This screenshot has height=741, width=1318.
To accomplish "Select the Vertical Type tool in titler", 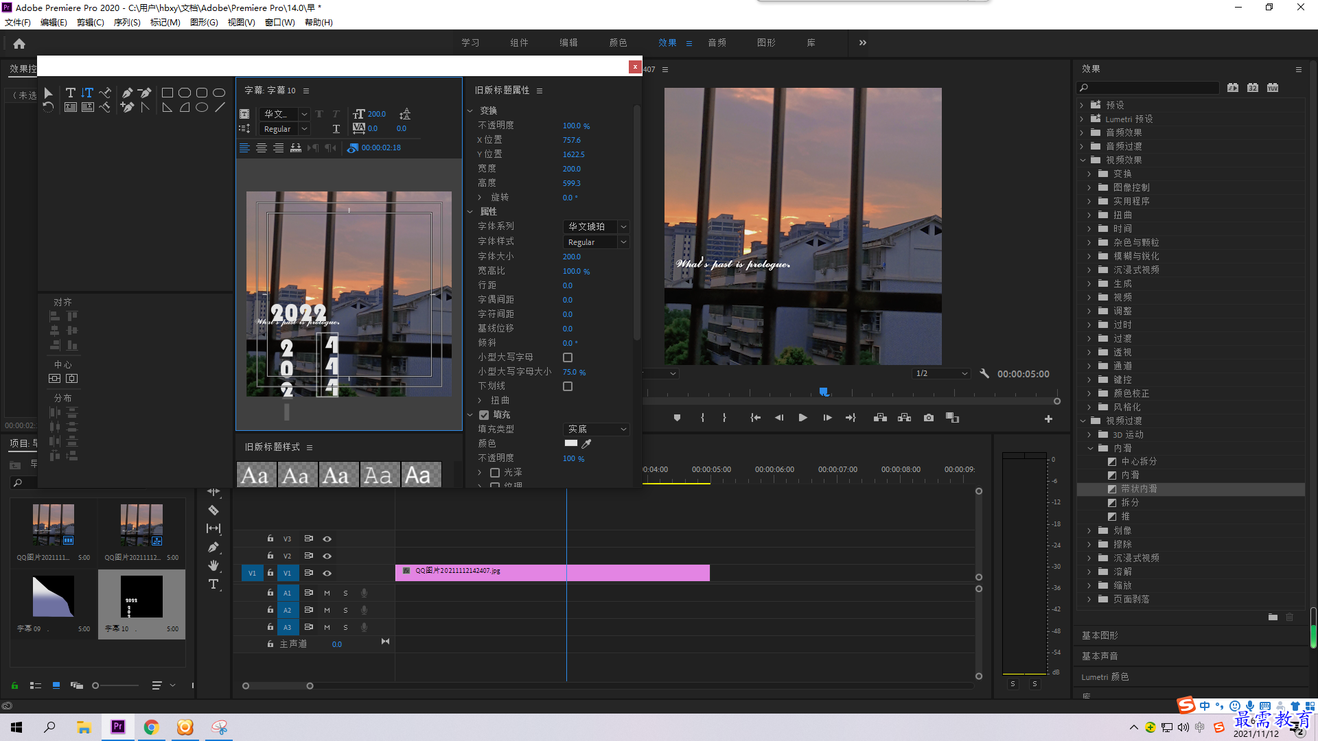I will point(87,93).
